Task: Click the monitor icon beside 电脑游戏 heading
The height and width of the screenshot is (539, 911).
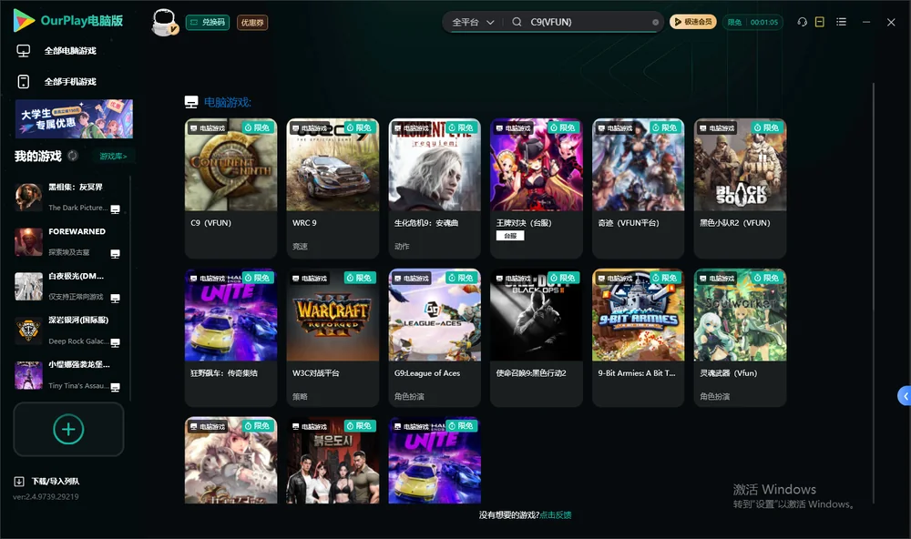Action: point(191,102)
